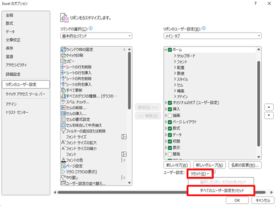The width and height of the screenshot is (276, 206).
Task: Uncheck the 数式 tab checkbox
Action: pos(170,128)
